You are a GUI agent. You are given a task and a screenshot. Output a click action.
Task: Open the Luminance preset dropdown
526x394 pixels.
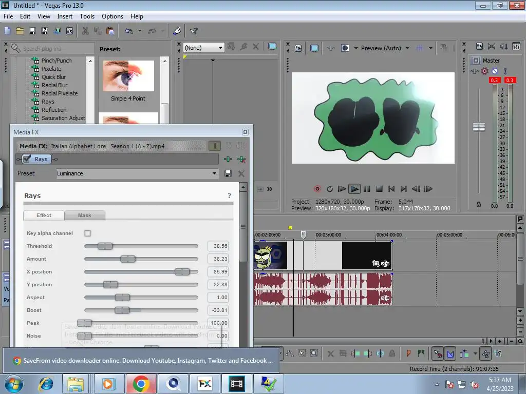[x=214, y=173]
